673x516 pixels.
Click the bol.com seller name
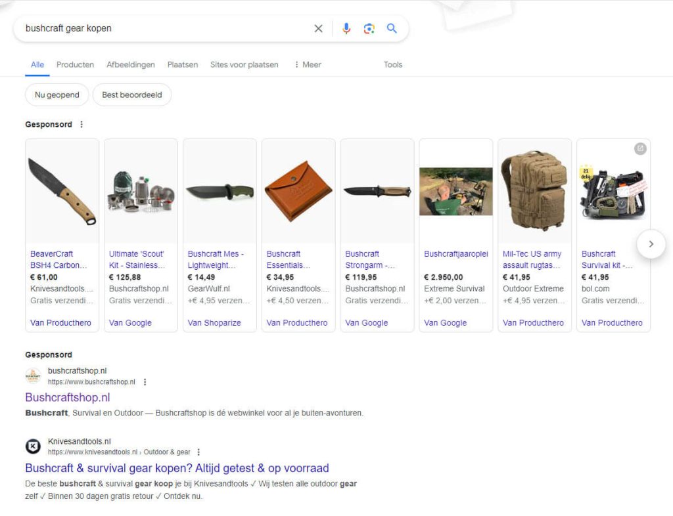pos(595,289)
